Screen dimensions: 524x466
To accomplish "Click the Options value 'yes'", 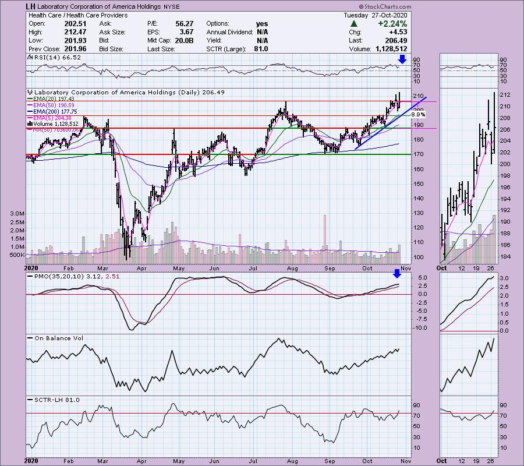I will tap(262, 24).
